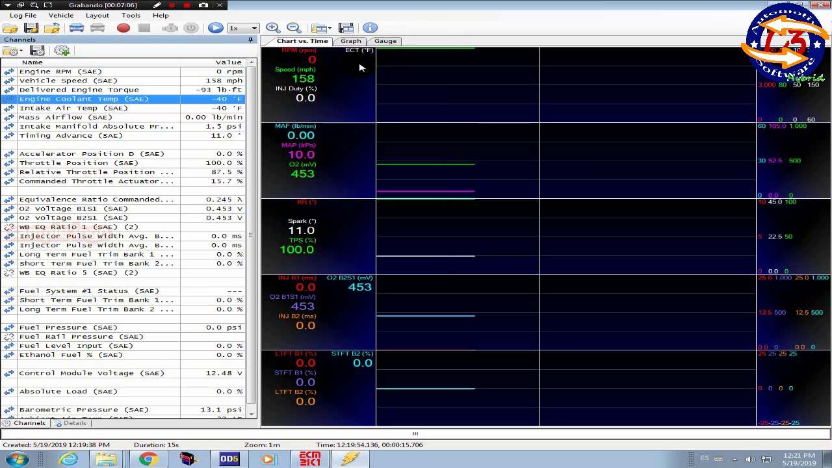Play back the log with blue play button
Viewport: 832px width, 468px height.
[x=215, y=28]
